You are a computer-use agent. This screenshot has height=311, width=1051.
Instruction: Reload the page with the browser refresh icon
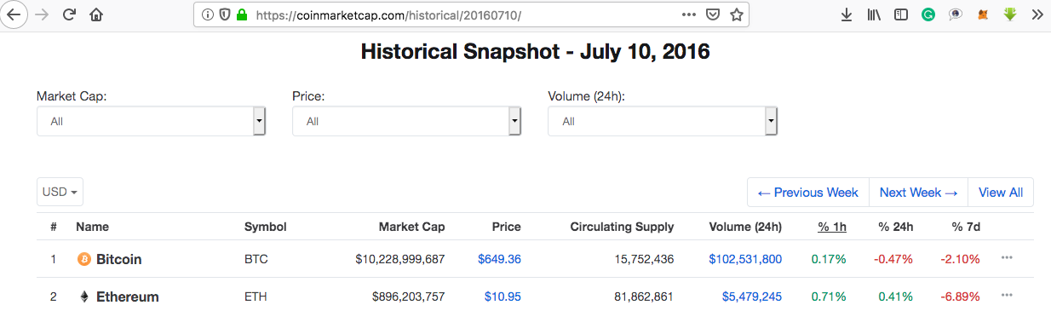coord(70,14)
